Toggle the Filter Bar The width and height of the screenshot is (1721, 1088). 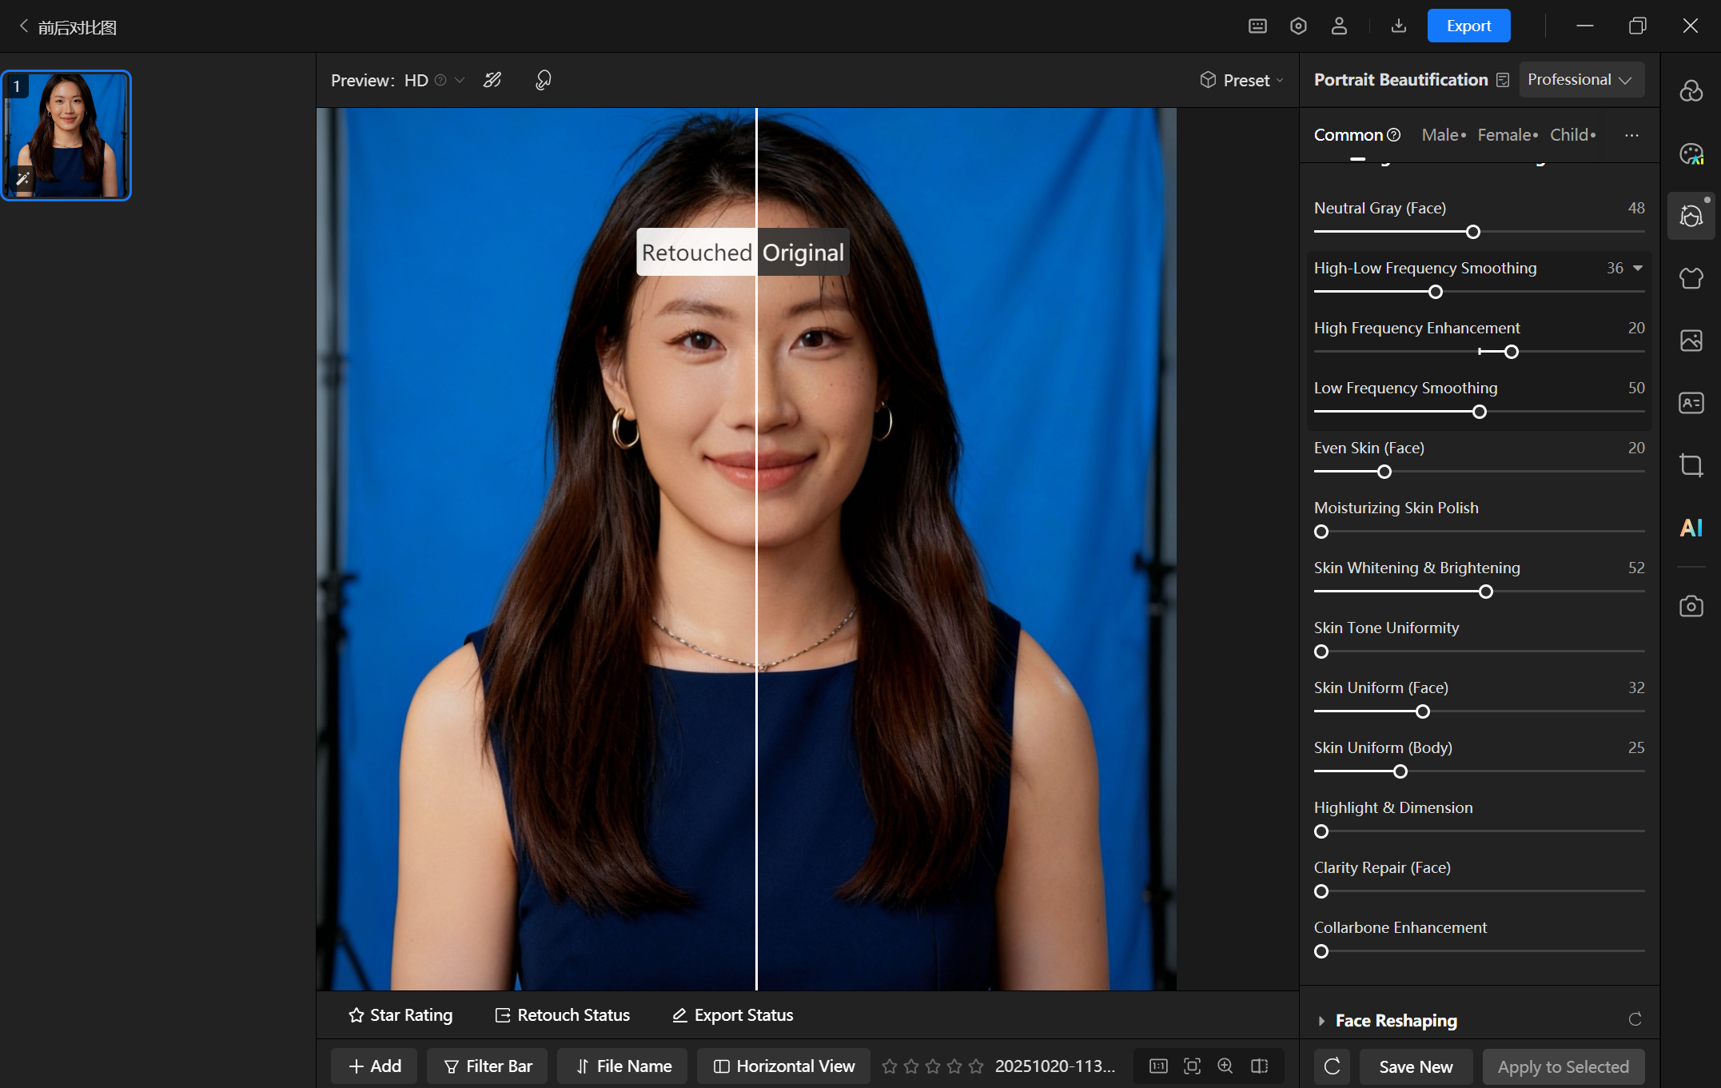(x=488, y=1066)
